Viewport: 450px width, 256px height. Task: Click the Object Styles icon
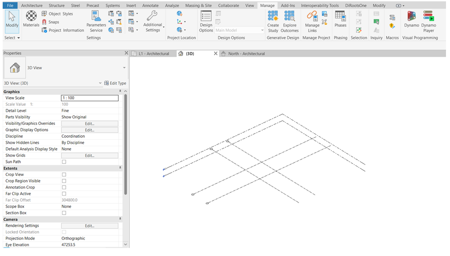point(44,13)
